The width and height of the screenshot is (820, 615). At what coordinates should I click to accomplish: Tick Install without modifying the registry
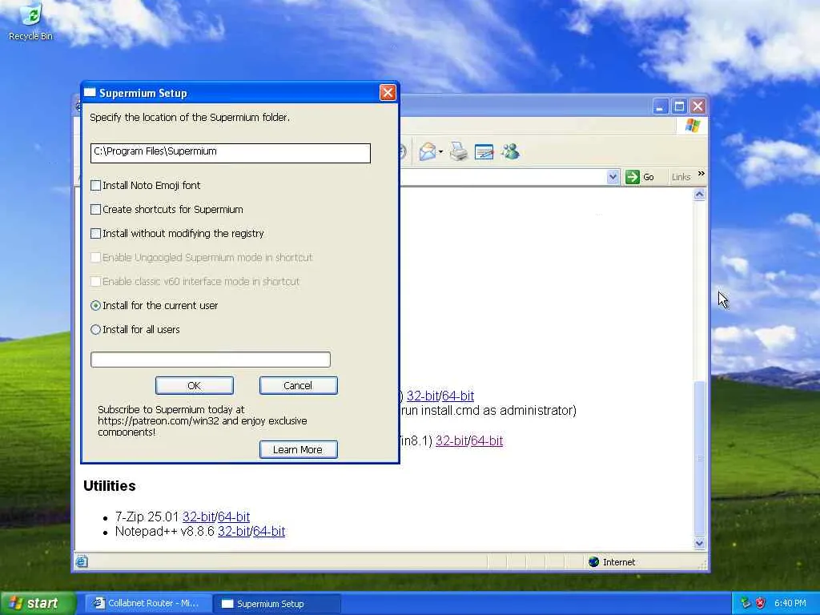point(96,233)
